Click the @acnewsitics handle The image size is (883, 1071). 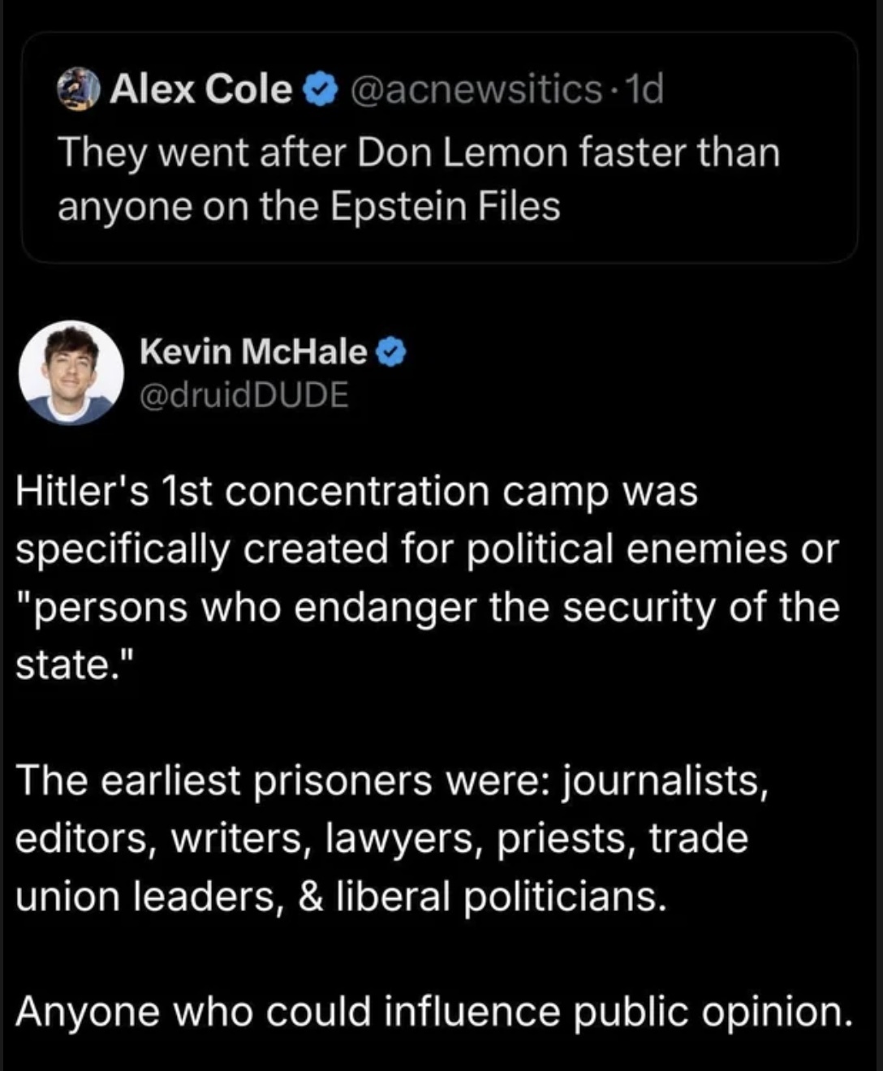[476, 89]
